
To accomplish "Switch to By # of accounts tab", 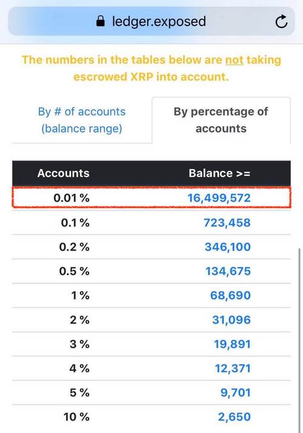I will click(82, 120).
